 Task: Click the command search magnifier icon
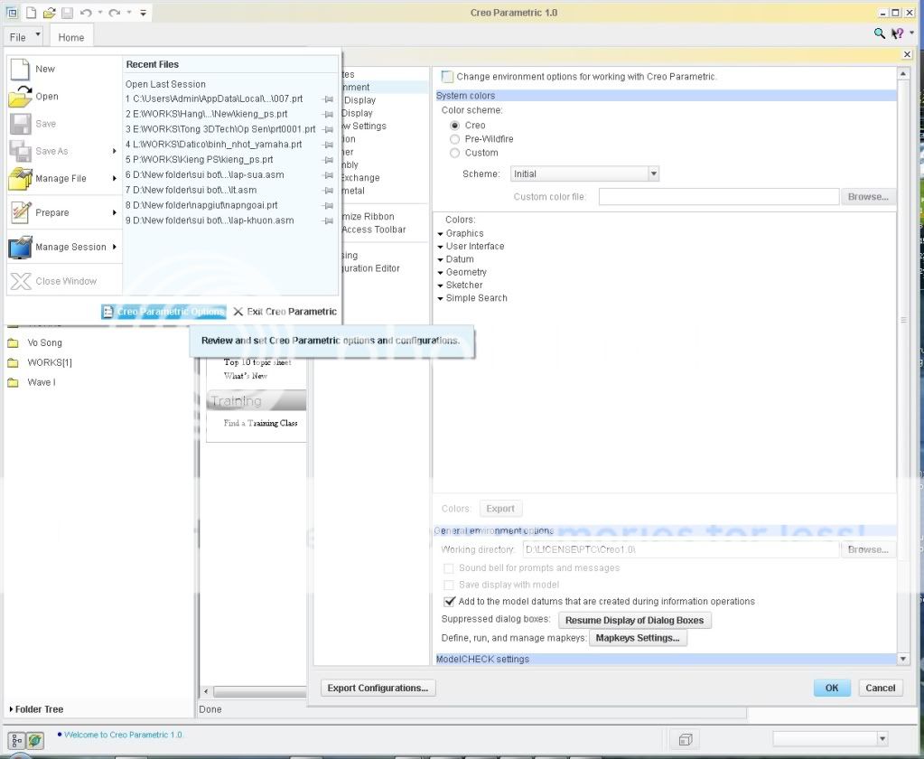[879, 33]
